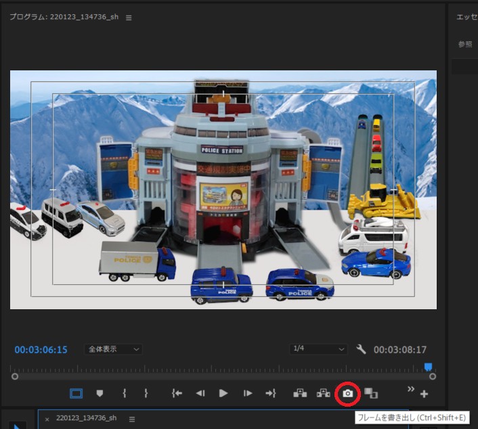Open the 全体表示 zoom level dropdown
This screenshot has height=429, width=478.
click(114, 349)
